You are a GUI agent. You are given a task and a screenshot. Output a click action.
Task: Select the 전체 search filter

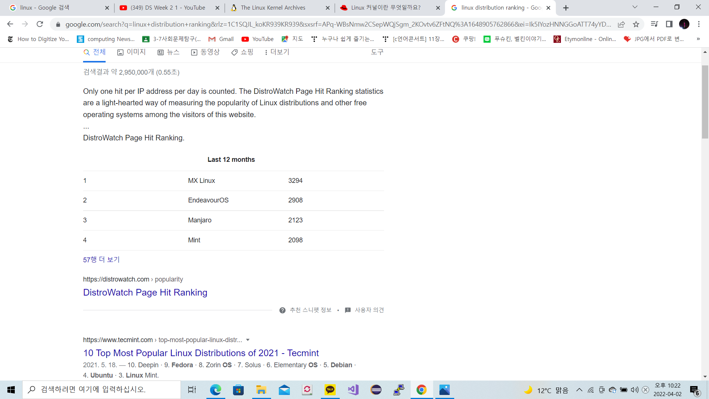coord(95,52)
